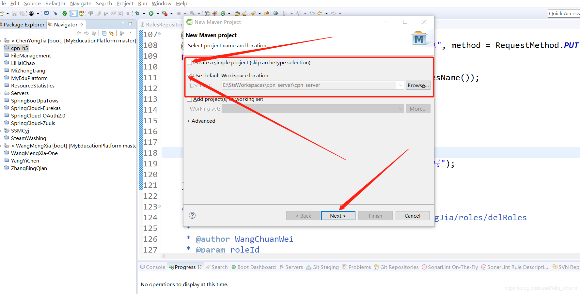Click the Finish button
The width and height of the screenshot is (580, 294).
375,216
